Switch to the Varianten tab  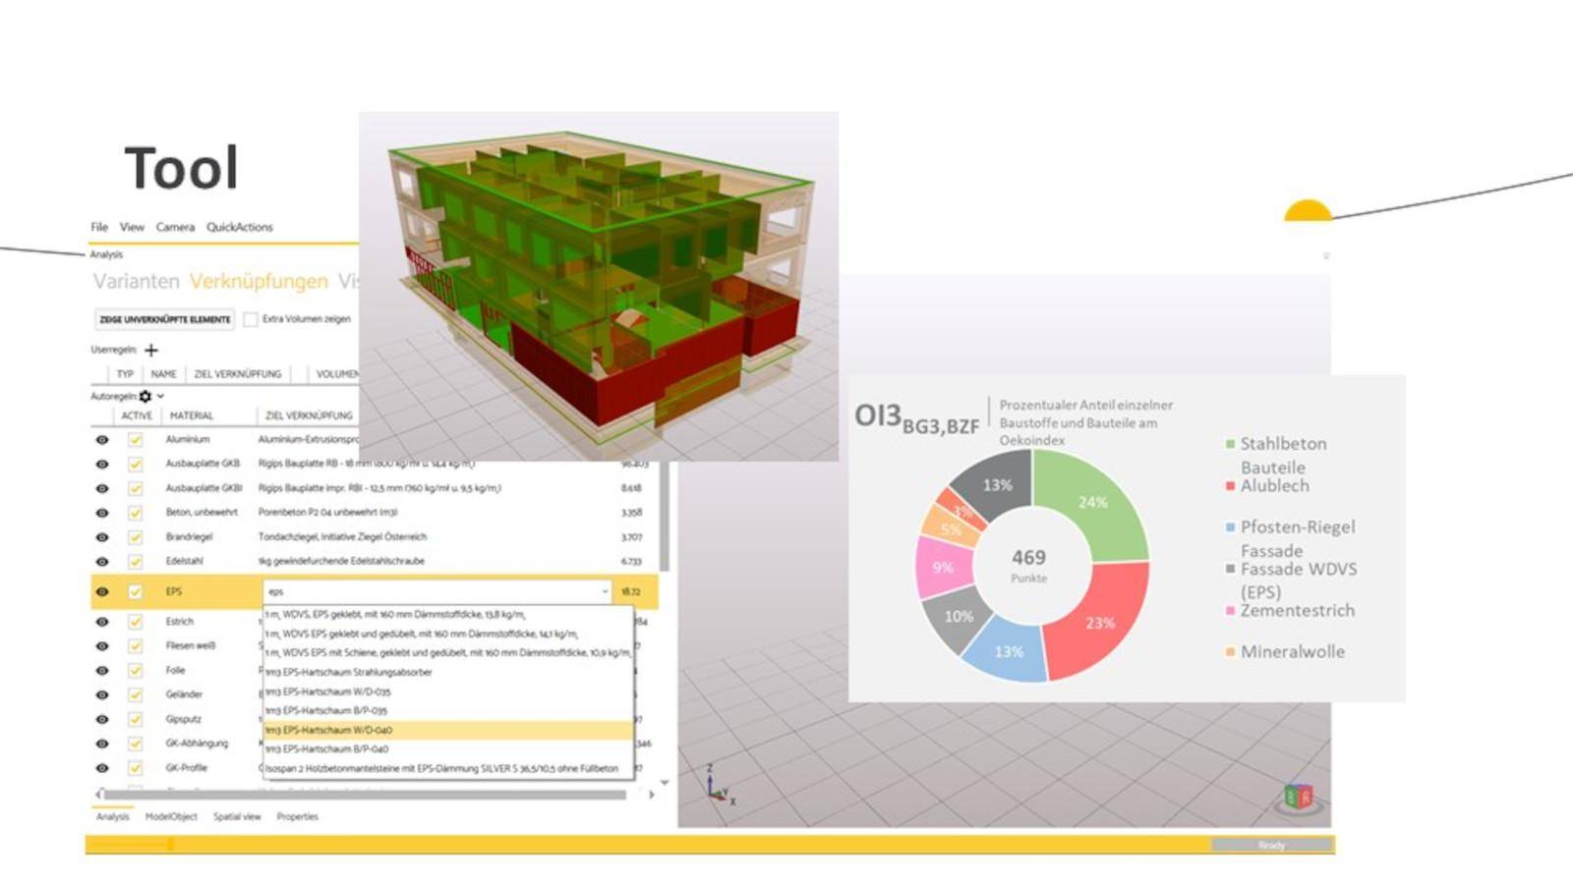tap(136, 282)
